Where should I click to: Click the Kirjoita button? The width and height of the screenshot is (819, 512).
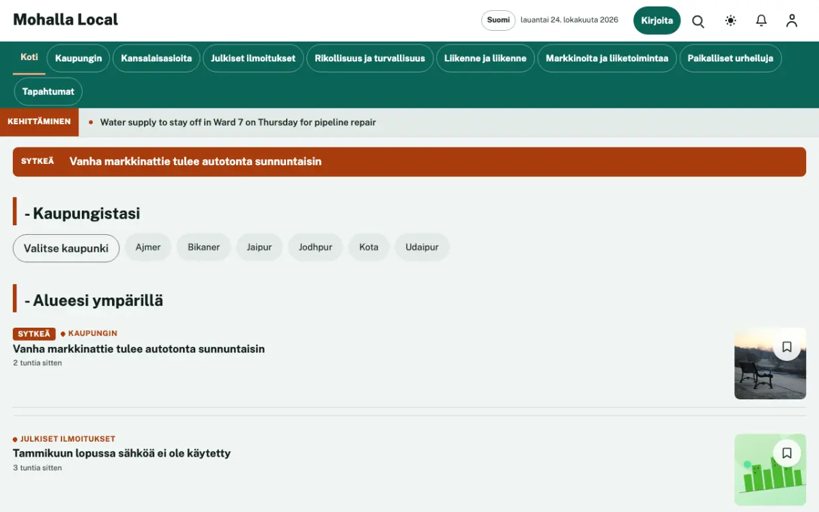point(657,20)
